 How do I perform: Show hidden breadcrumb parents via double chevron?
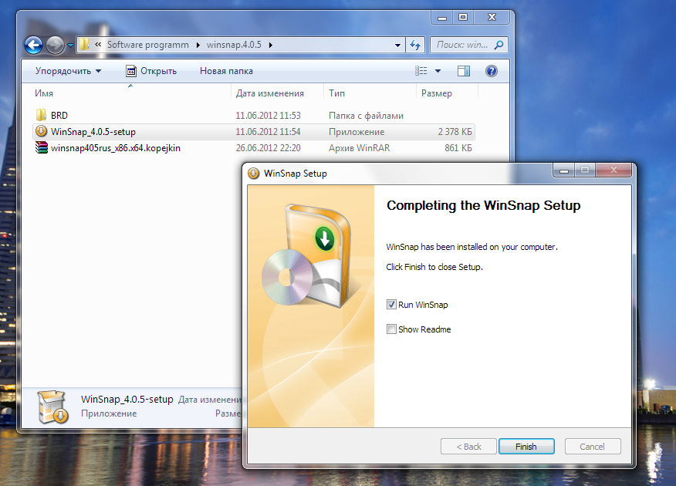tap(98, 45)
